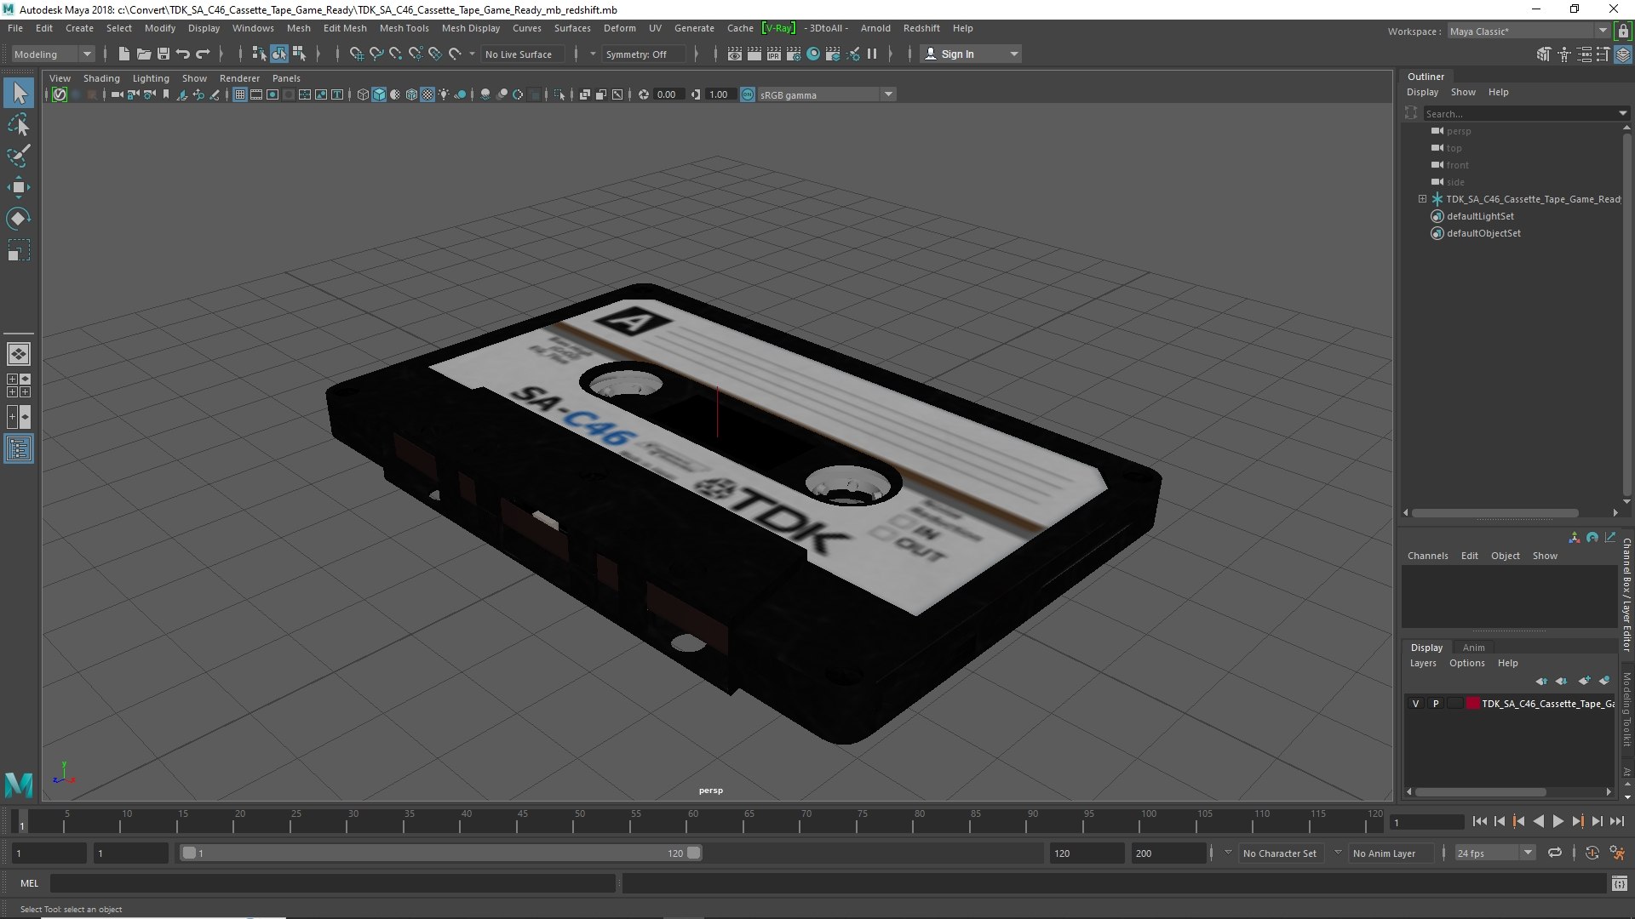Screen dimensions: 1635x919
Task: Toggle the sRGB gamma color management icon
Action: click(x=748, y=94)
